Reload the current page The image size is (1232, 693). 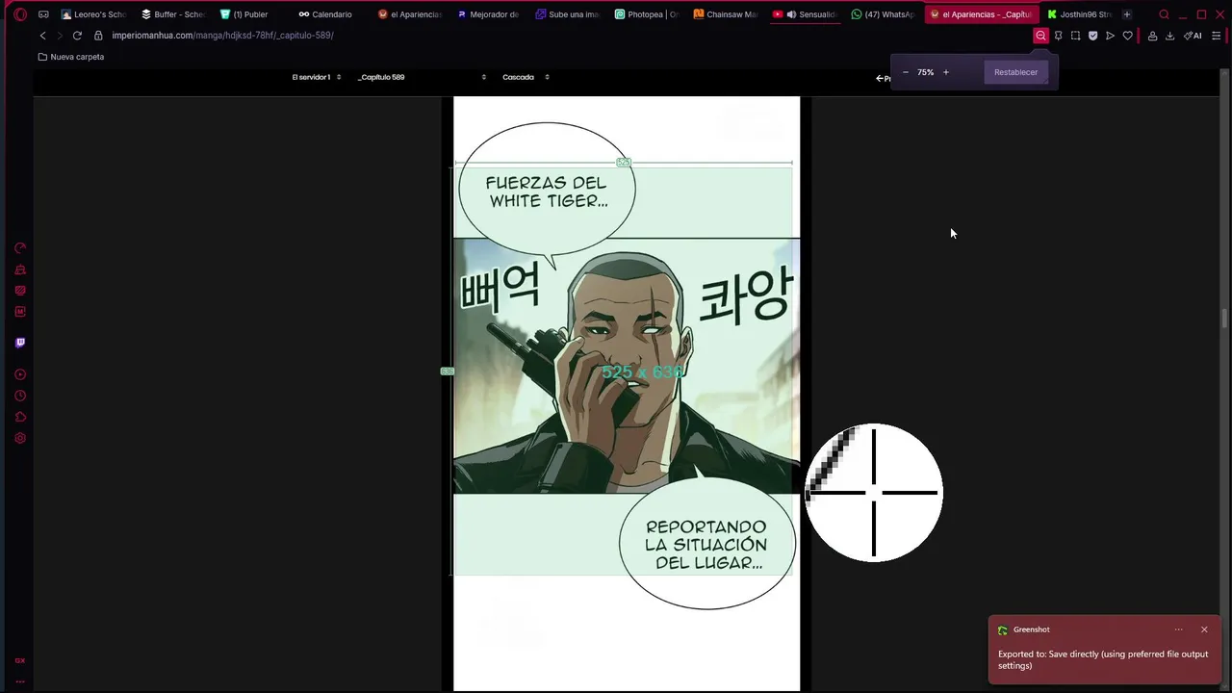click(x=77, y=36)
